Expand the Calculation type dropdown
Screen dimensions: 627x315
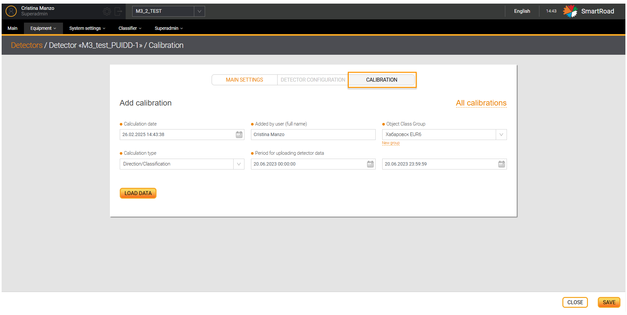239,164
